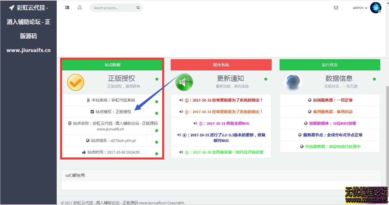
Task: Click 服务器节点：全球分布式节点正常 text
Action: click(x=333, y=135)
